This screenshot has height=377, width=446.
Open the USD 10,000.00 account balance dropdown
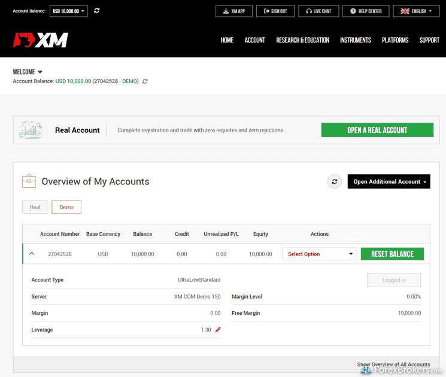point(69,11)
